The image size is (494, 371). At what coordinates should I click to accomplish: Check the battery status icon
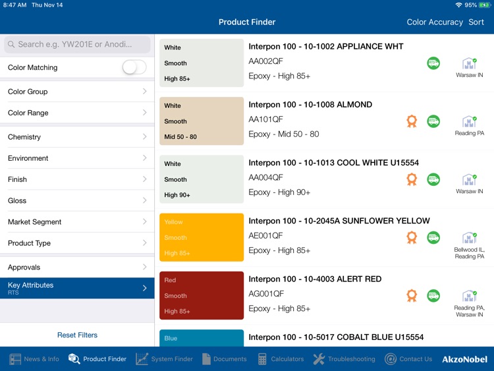pos(484,5)
